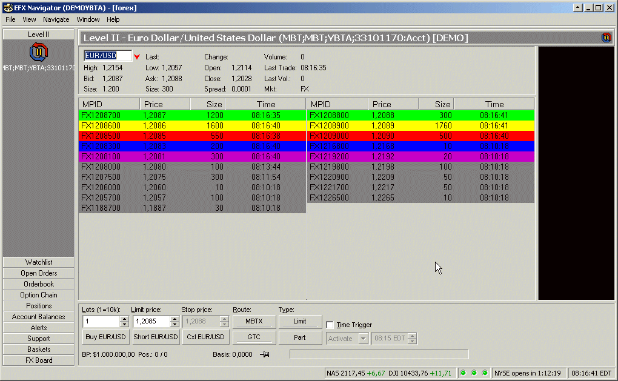This screenshot has width=618, height=381.
Task: Open the View menu
Action: (x=29, y=19)
